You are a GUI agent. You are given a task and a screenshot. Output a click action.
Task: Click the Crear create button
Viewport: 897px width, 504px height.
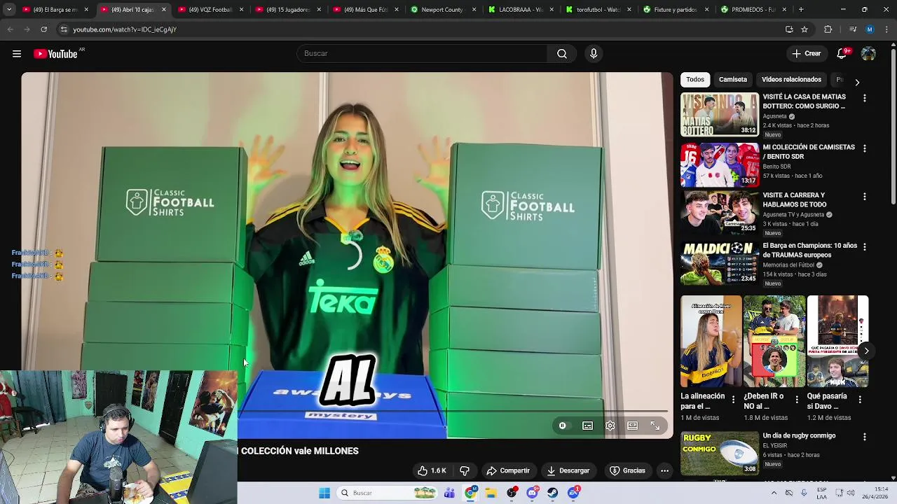pyautogui.click(x=806, y=54)
